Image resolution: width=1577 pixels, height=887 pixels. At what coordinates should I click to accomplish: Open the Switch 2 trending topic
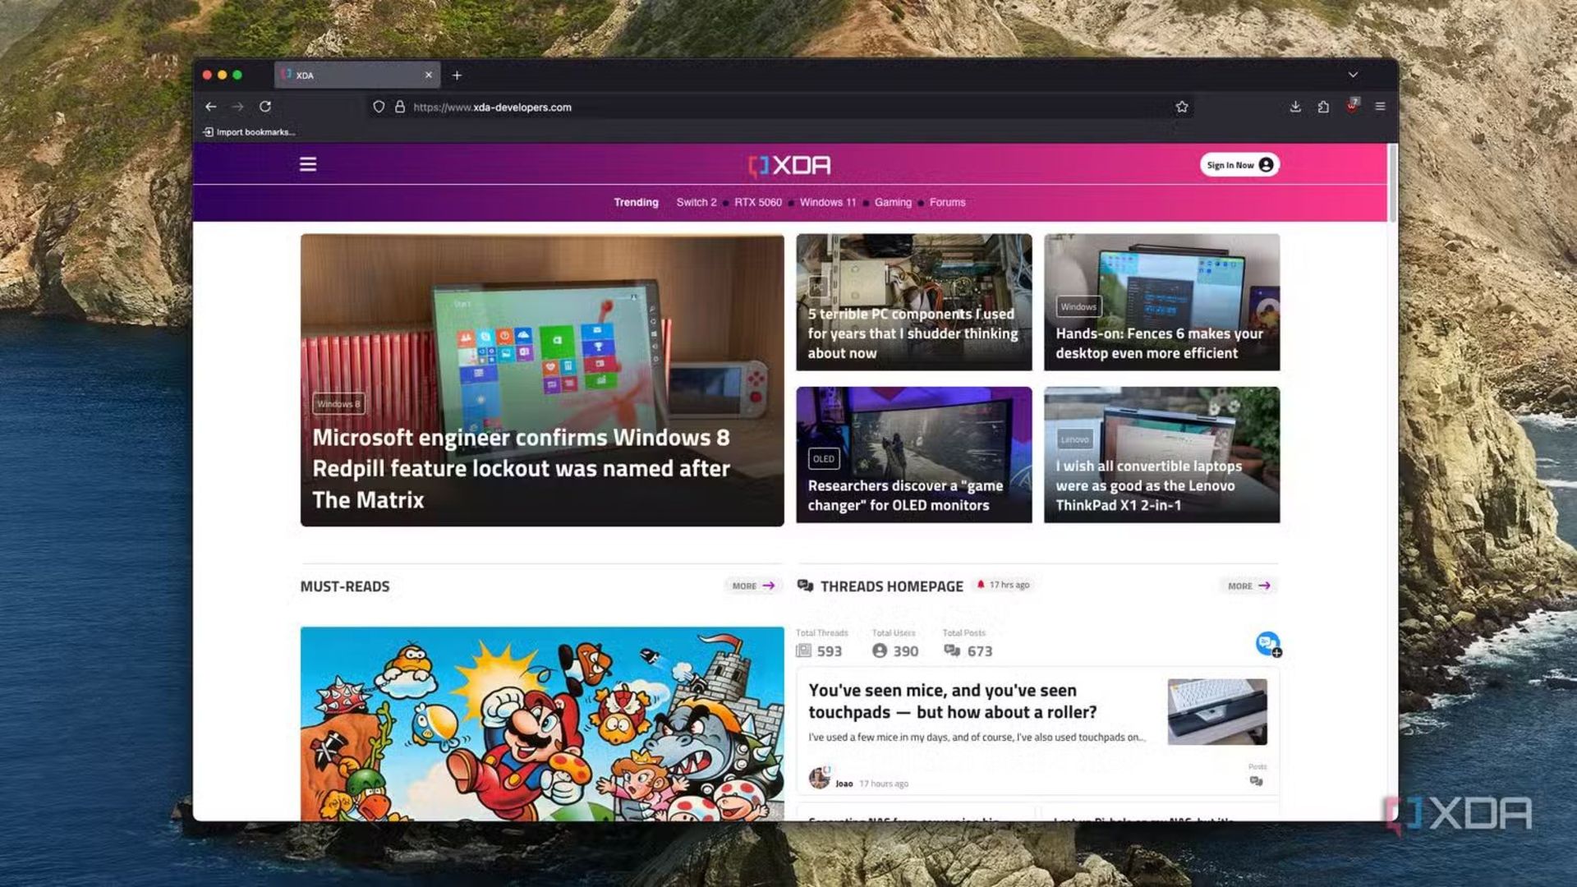pos(697,202)
